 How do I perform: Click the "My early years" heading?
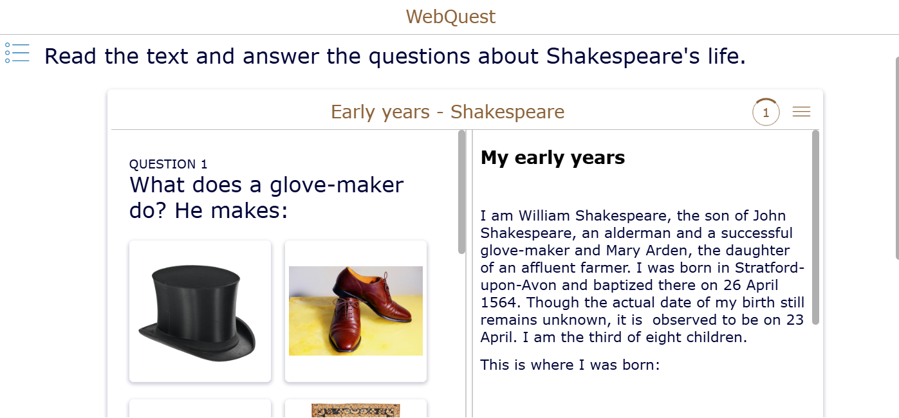coord(553,158)
